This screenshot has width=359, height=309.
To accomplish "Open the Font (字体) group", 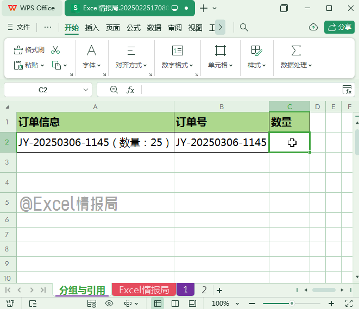I will click(x=92, y=56).
